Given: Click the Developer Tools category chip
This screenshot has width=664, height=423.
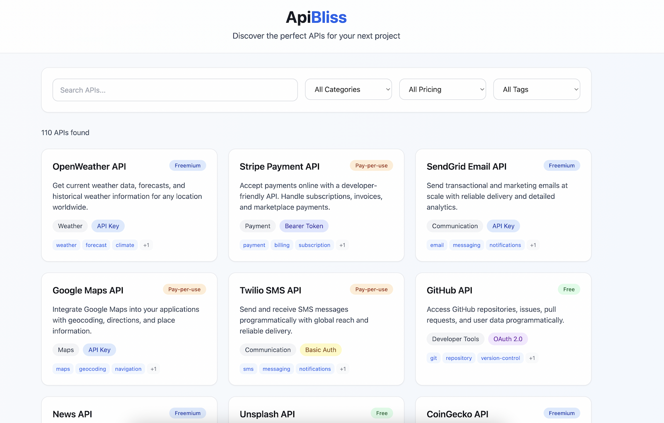Looking at the screenshot, I should tap(455, 339).
